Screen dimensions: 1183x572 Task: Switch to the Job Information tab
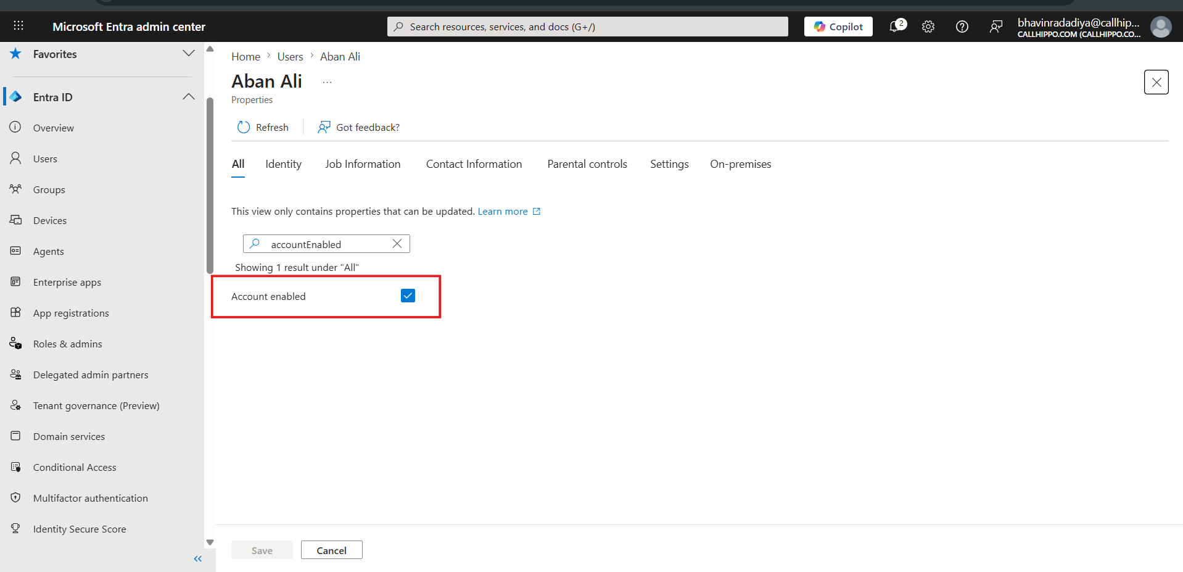click(363, 164)
